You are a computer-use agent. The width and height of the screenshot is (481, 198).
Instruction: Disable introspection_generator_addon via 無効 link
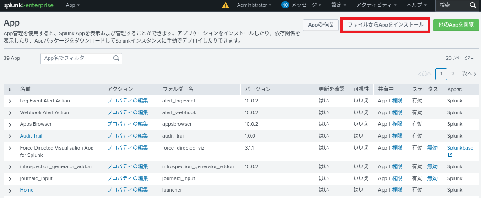[432, 166]
